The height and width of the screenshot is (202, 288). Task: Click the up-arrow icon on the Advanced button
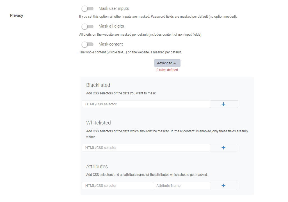(175, 63)
